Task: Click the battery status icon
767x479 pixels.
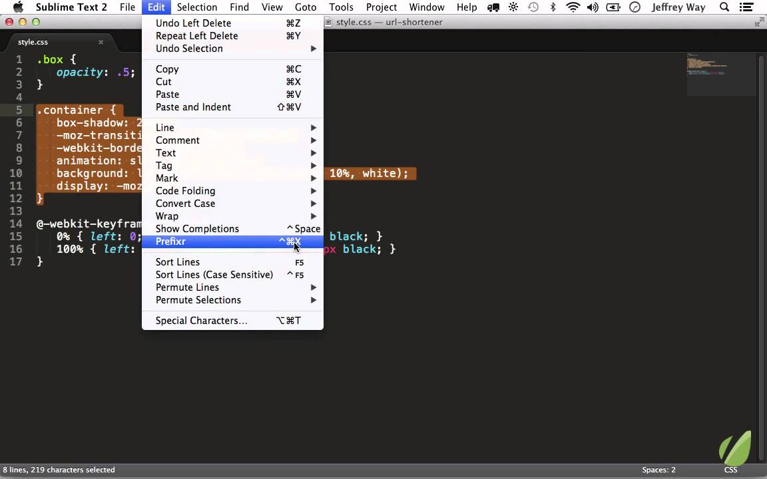Action: 613,7
